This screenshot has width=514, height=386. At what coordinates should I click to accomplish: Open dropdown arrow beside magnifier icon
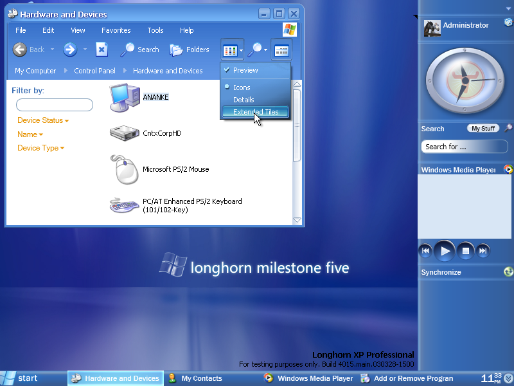[x=265, y=50]
